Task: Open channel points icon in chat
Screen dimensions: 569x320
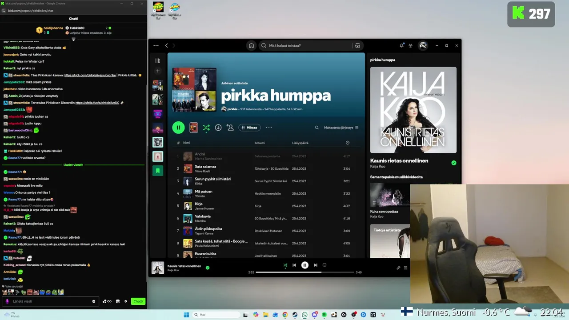Action: point(107,301)
